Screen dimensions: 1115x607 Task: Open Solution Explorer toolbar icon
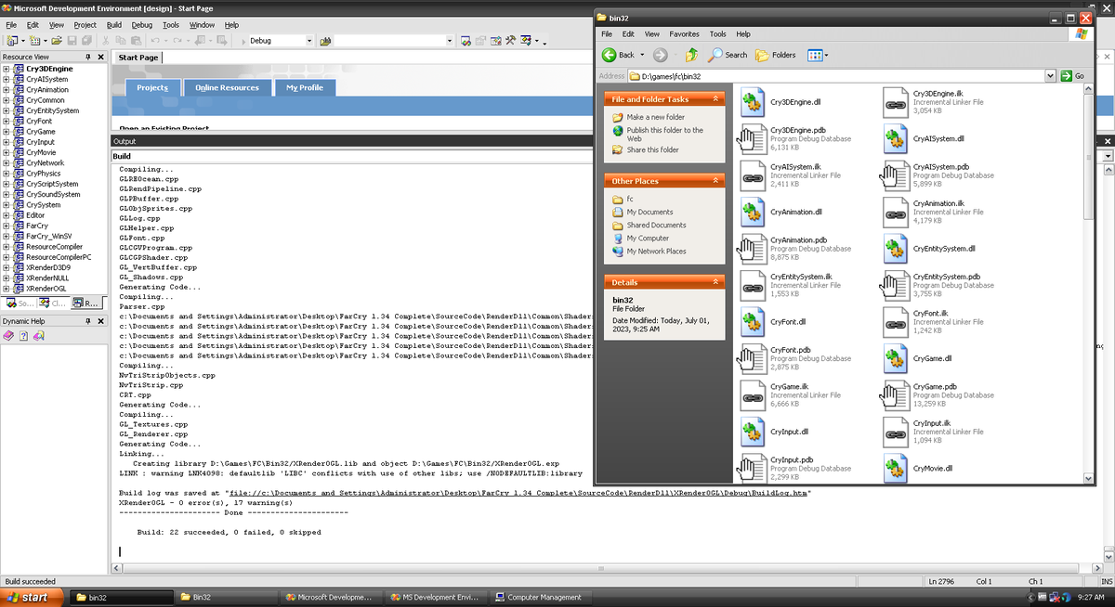466,41
